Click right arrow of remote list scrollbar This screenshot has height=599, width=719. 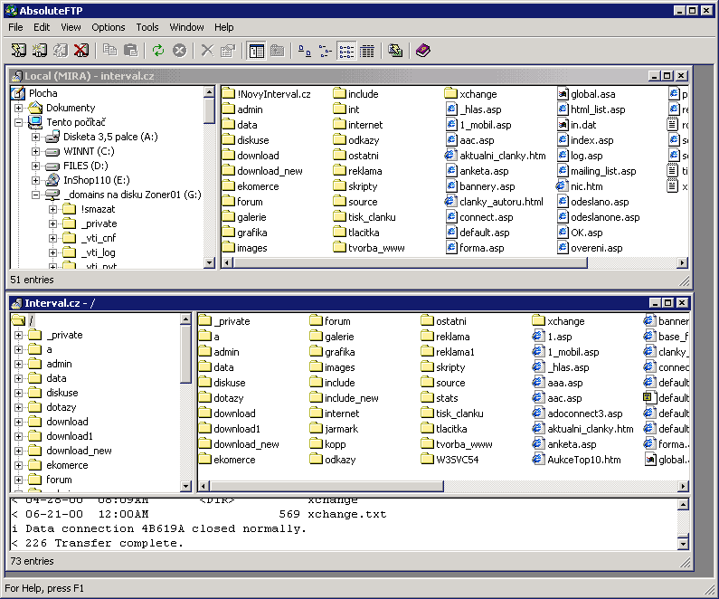coord(683,486)
